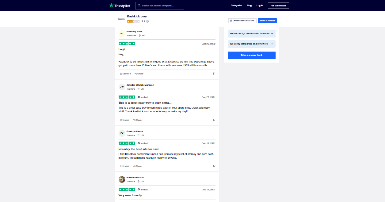The image size is (385, 202).
Task: Expand We verify companies and reviewers
Action: pos(252,44)
